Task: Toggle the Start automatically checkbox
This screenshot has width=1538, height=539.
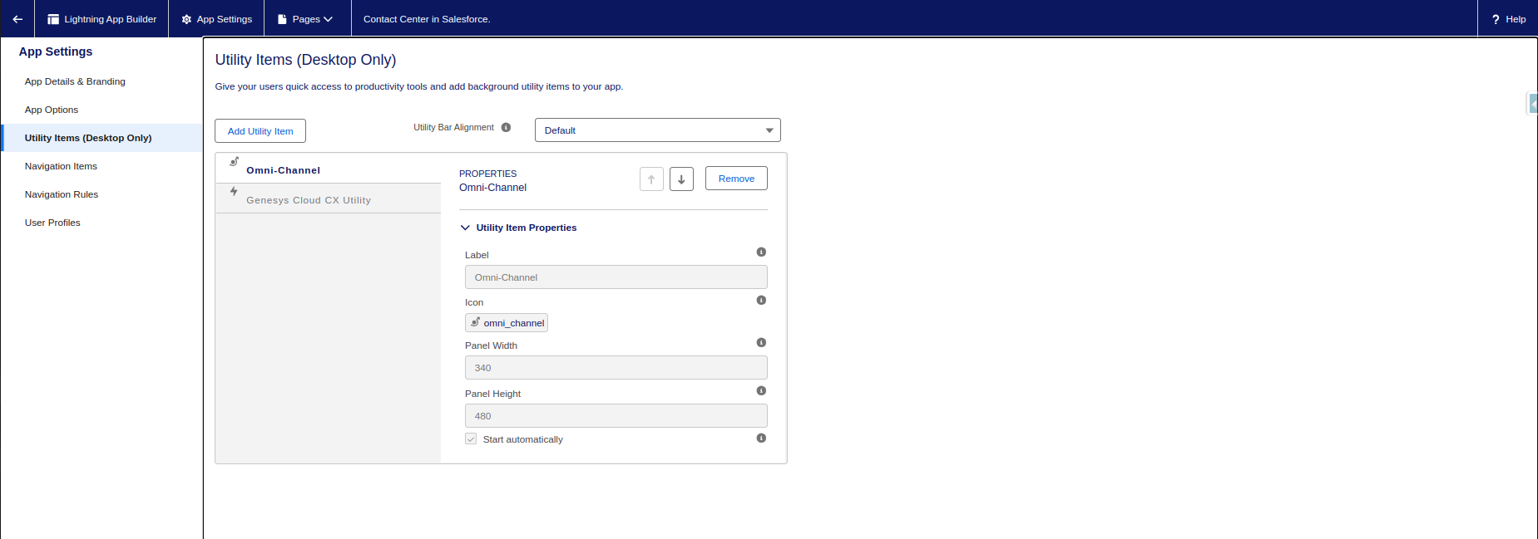Action: pos(471,439)
